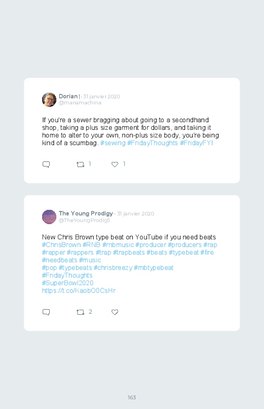
Task: Click the @TheYoungProdig5 handle
Action: (84, 221)
